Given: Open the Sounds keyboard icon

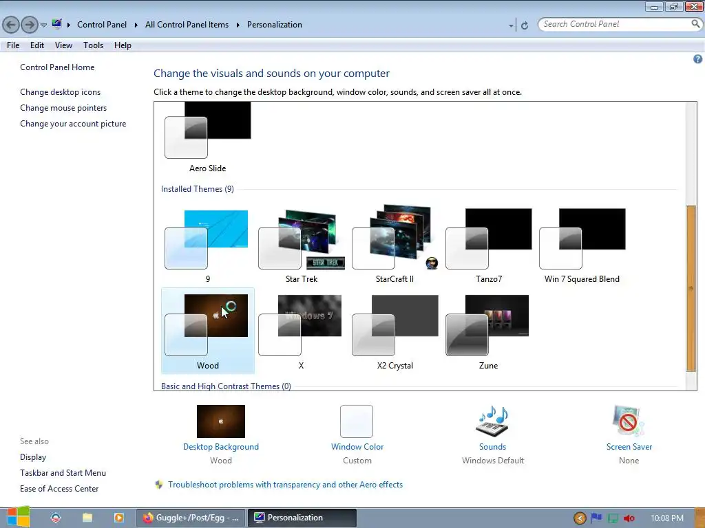Looking at the screenshot, I should pos(492,421).
